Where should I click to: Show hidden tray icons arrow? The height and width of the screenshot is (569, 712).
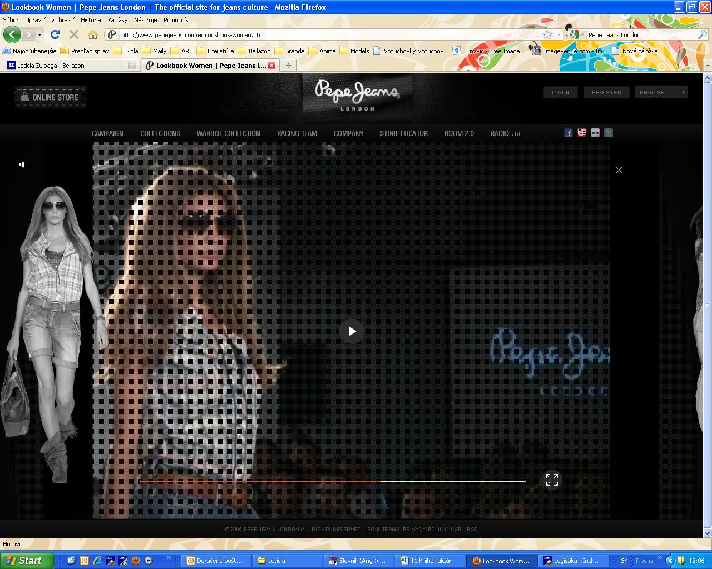(670, 561)
